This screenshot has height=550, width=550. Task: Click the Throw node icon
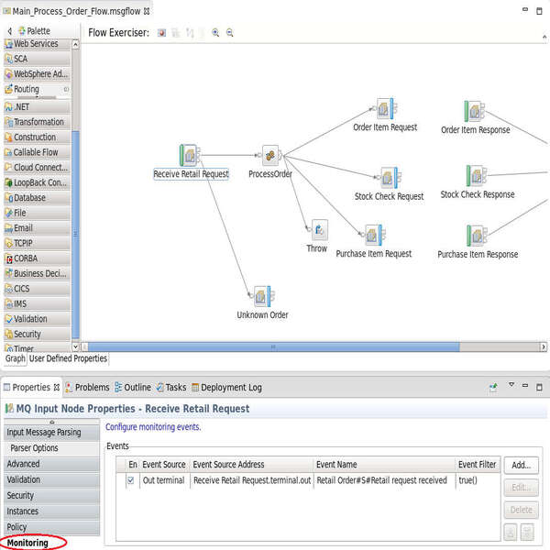[318, 229]
